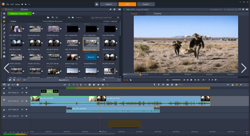
Task: Open the Titles T category in sidebar
Action: [4, 37]
